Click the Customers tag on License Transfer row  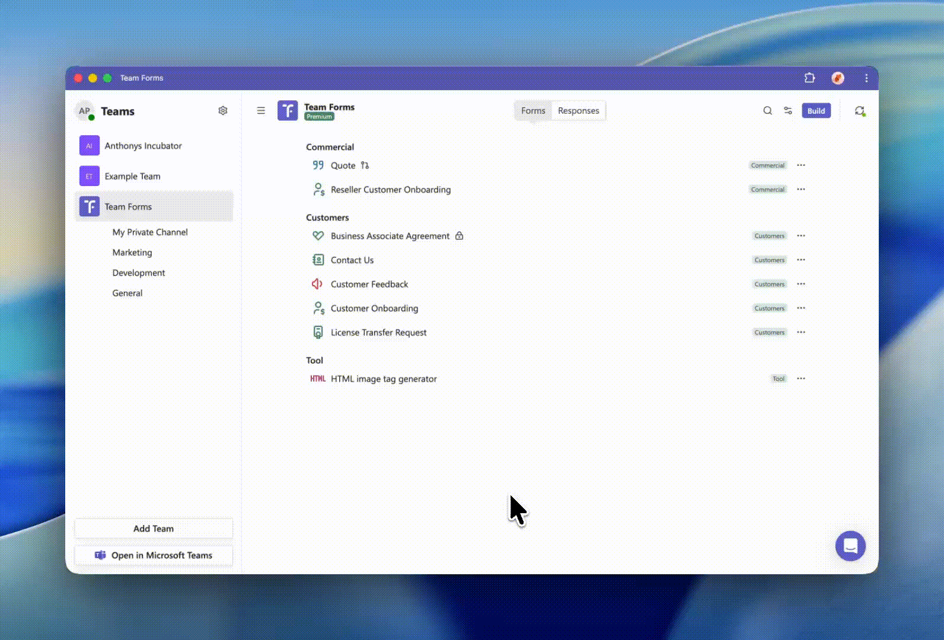(x=770, y=332)
